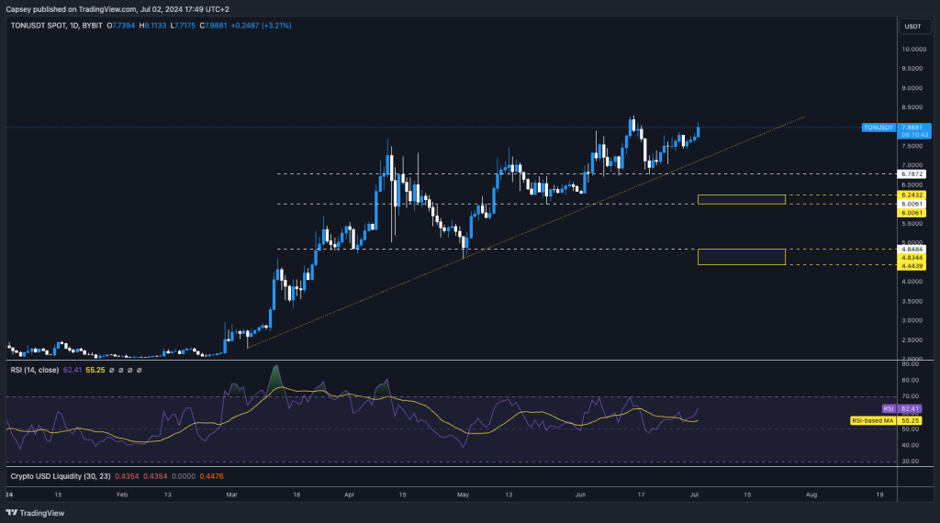This screenshot has height=523, width=940.
Task: Select the lower yellow rectangle zone near 4.83
Action: [x=742, y=257]
